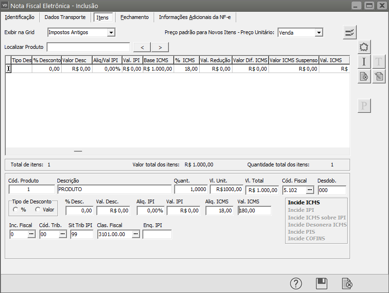
Task: Click the checklist options icon button
Action: [350, 32]
